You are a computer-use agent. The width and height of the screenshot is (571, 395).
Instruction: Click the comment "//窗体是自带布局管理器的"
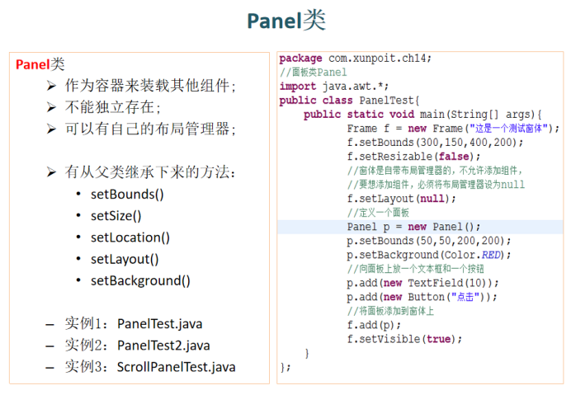point(435,171)
